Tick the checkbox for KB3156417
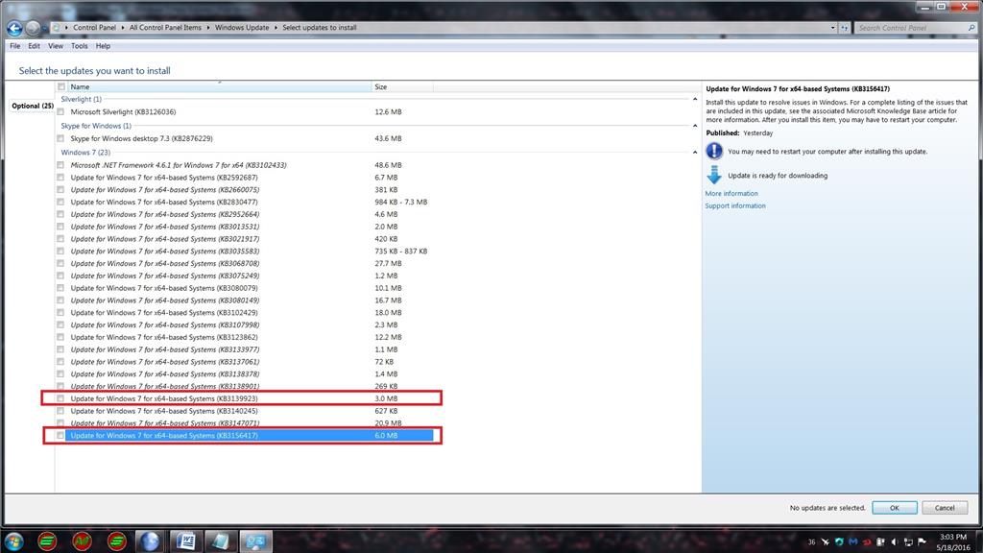This screenshot has height=553, width=983. 60,435
